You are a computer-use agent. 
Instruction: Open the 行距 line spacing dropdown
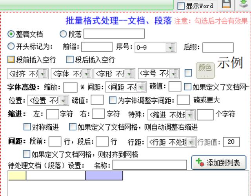tap(172, 142)
